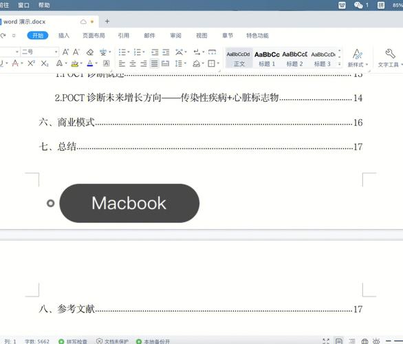403x344 pixels.
Task: Click the character border icon
Action: 106,63
